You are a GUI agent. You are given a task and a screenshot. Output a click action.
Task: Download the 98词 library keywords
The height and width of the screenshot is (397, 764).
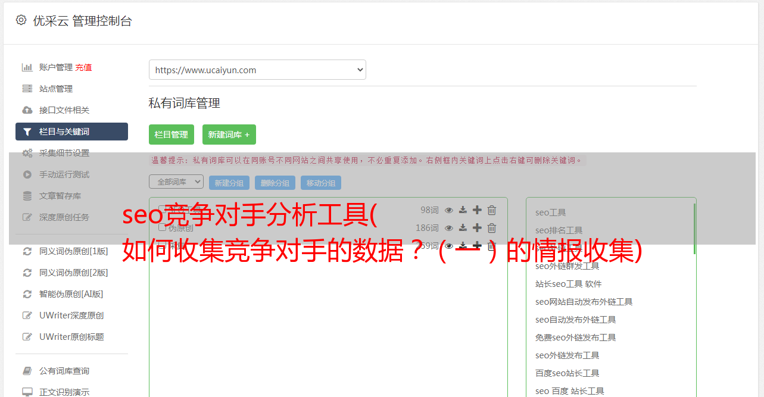[463, 210]
